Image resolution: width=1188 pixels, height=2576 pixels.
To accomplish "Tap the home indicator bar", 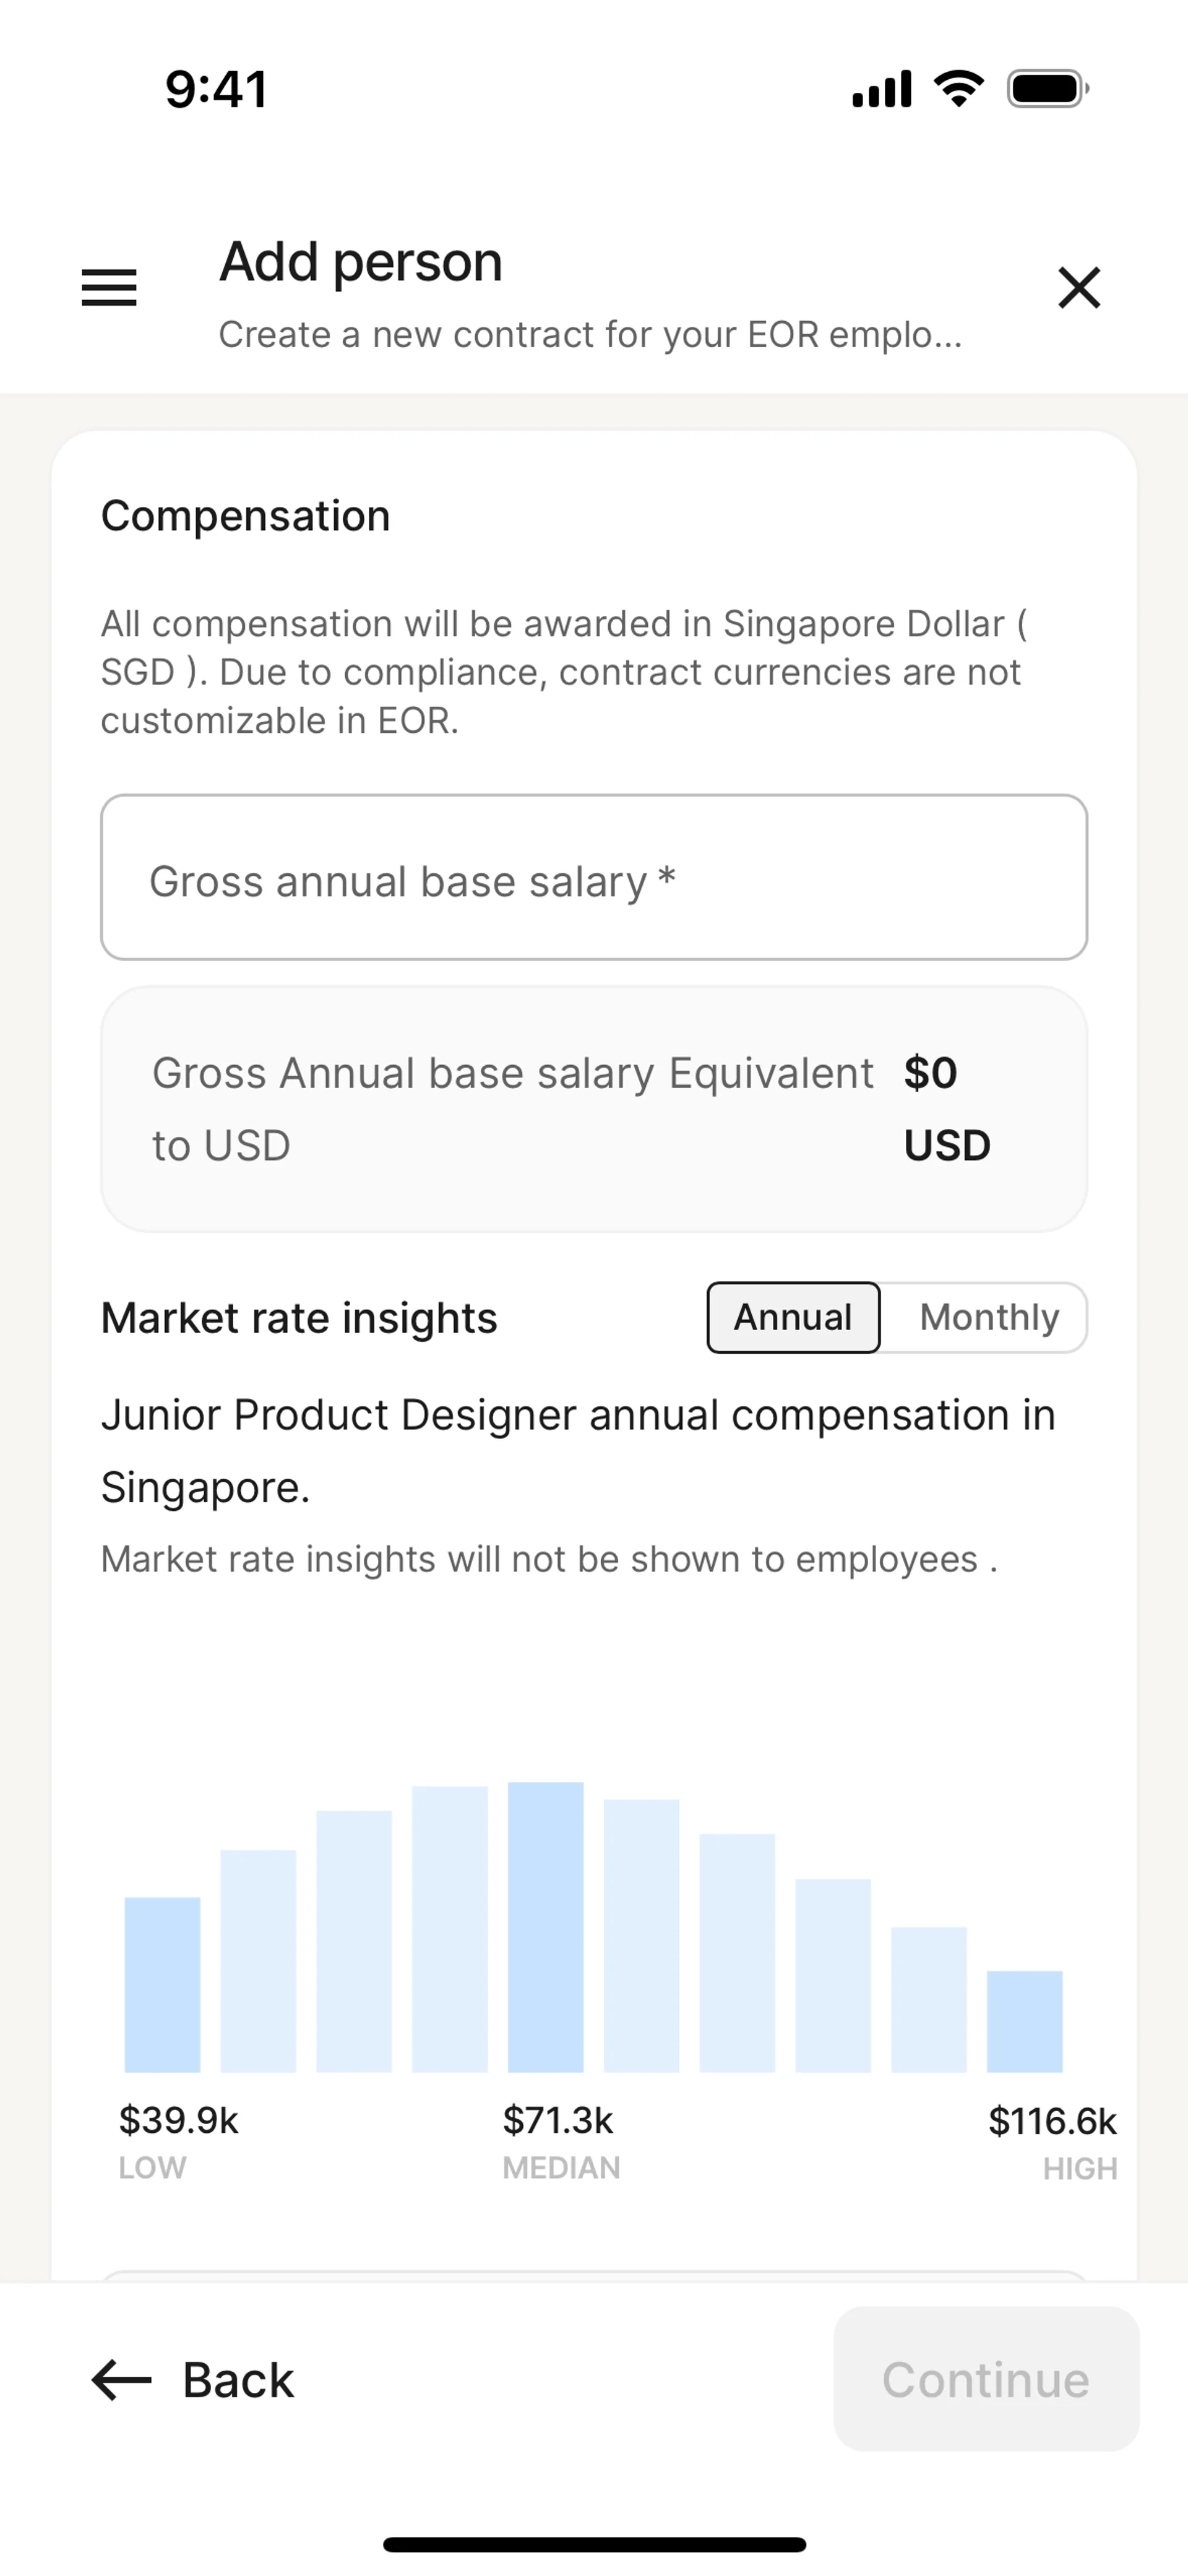I will click(x=594, y=2544).
